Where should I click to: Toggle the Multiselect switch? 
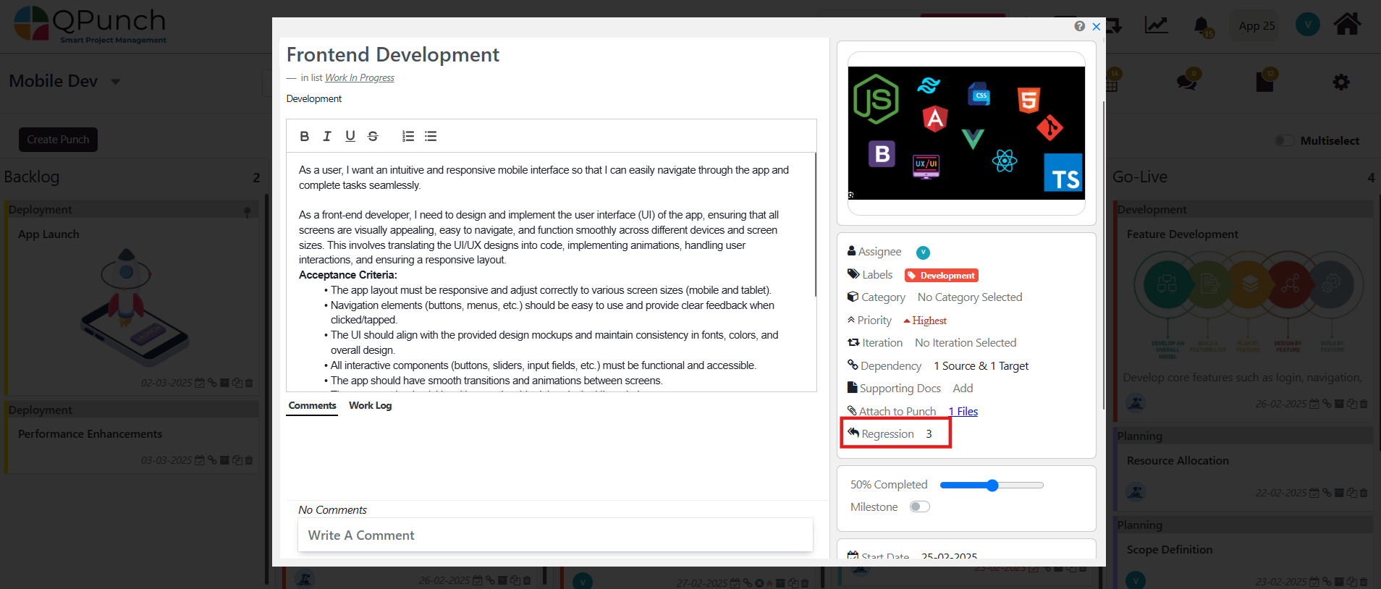pos(1285,140)
